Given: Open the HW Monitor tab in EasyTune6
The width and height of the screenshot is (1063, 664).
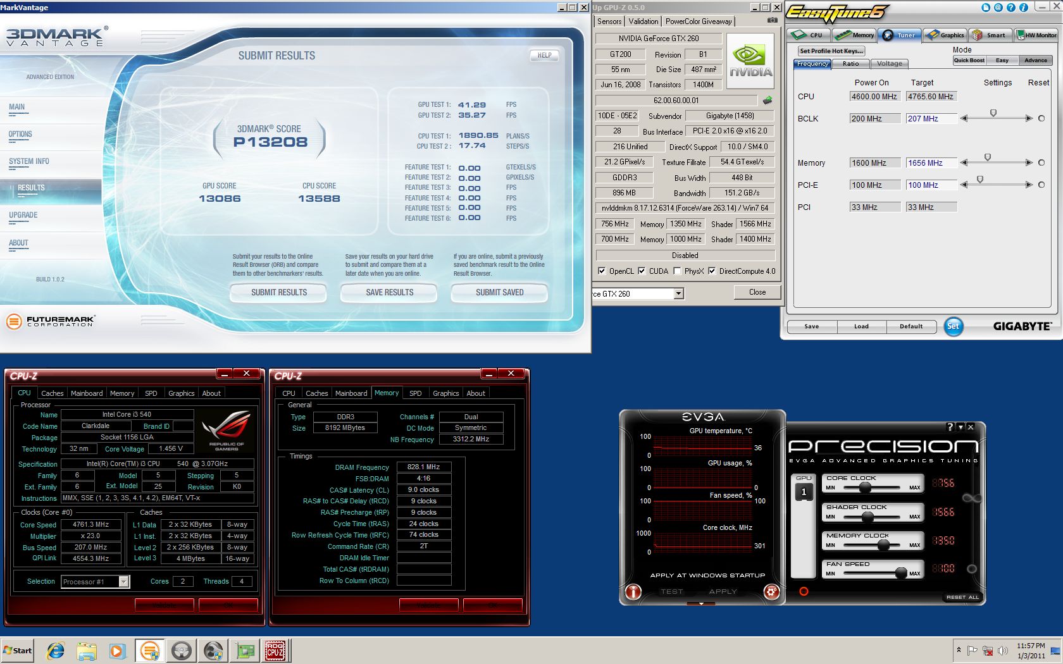Looking at the screenshot, I should point(1036,35).
